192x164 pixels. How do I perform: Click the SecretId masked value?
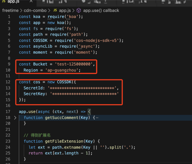(82, 88)
